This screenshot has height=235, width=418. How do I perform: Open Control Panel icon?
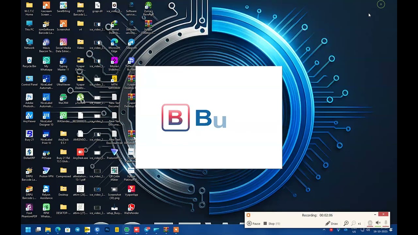coord(29,81)
